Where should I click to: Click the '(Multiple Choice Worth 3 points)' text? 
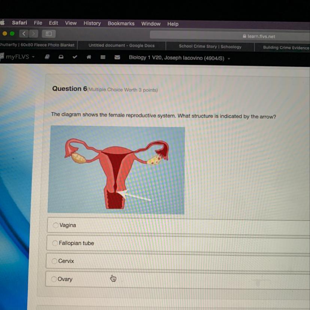click(122, 90)
